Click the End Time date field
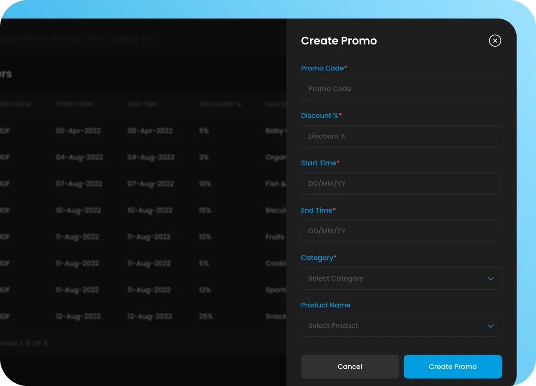The height and width of the screenshot is (386, 536). coord(401,231)
